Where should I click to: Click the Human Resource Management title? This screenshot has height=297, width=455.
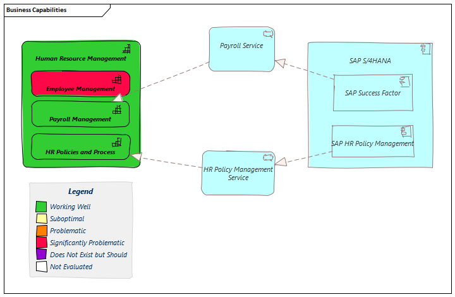[x=81, y=59]
